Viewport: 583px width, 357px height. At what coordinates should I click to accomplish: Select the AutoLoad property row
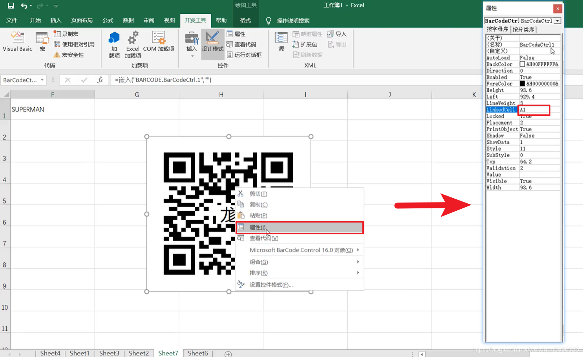523,58
